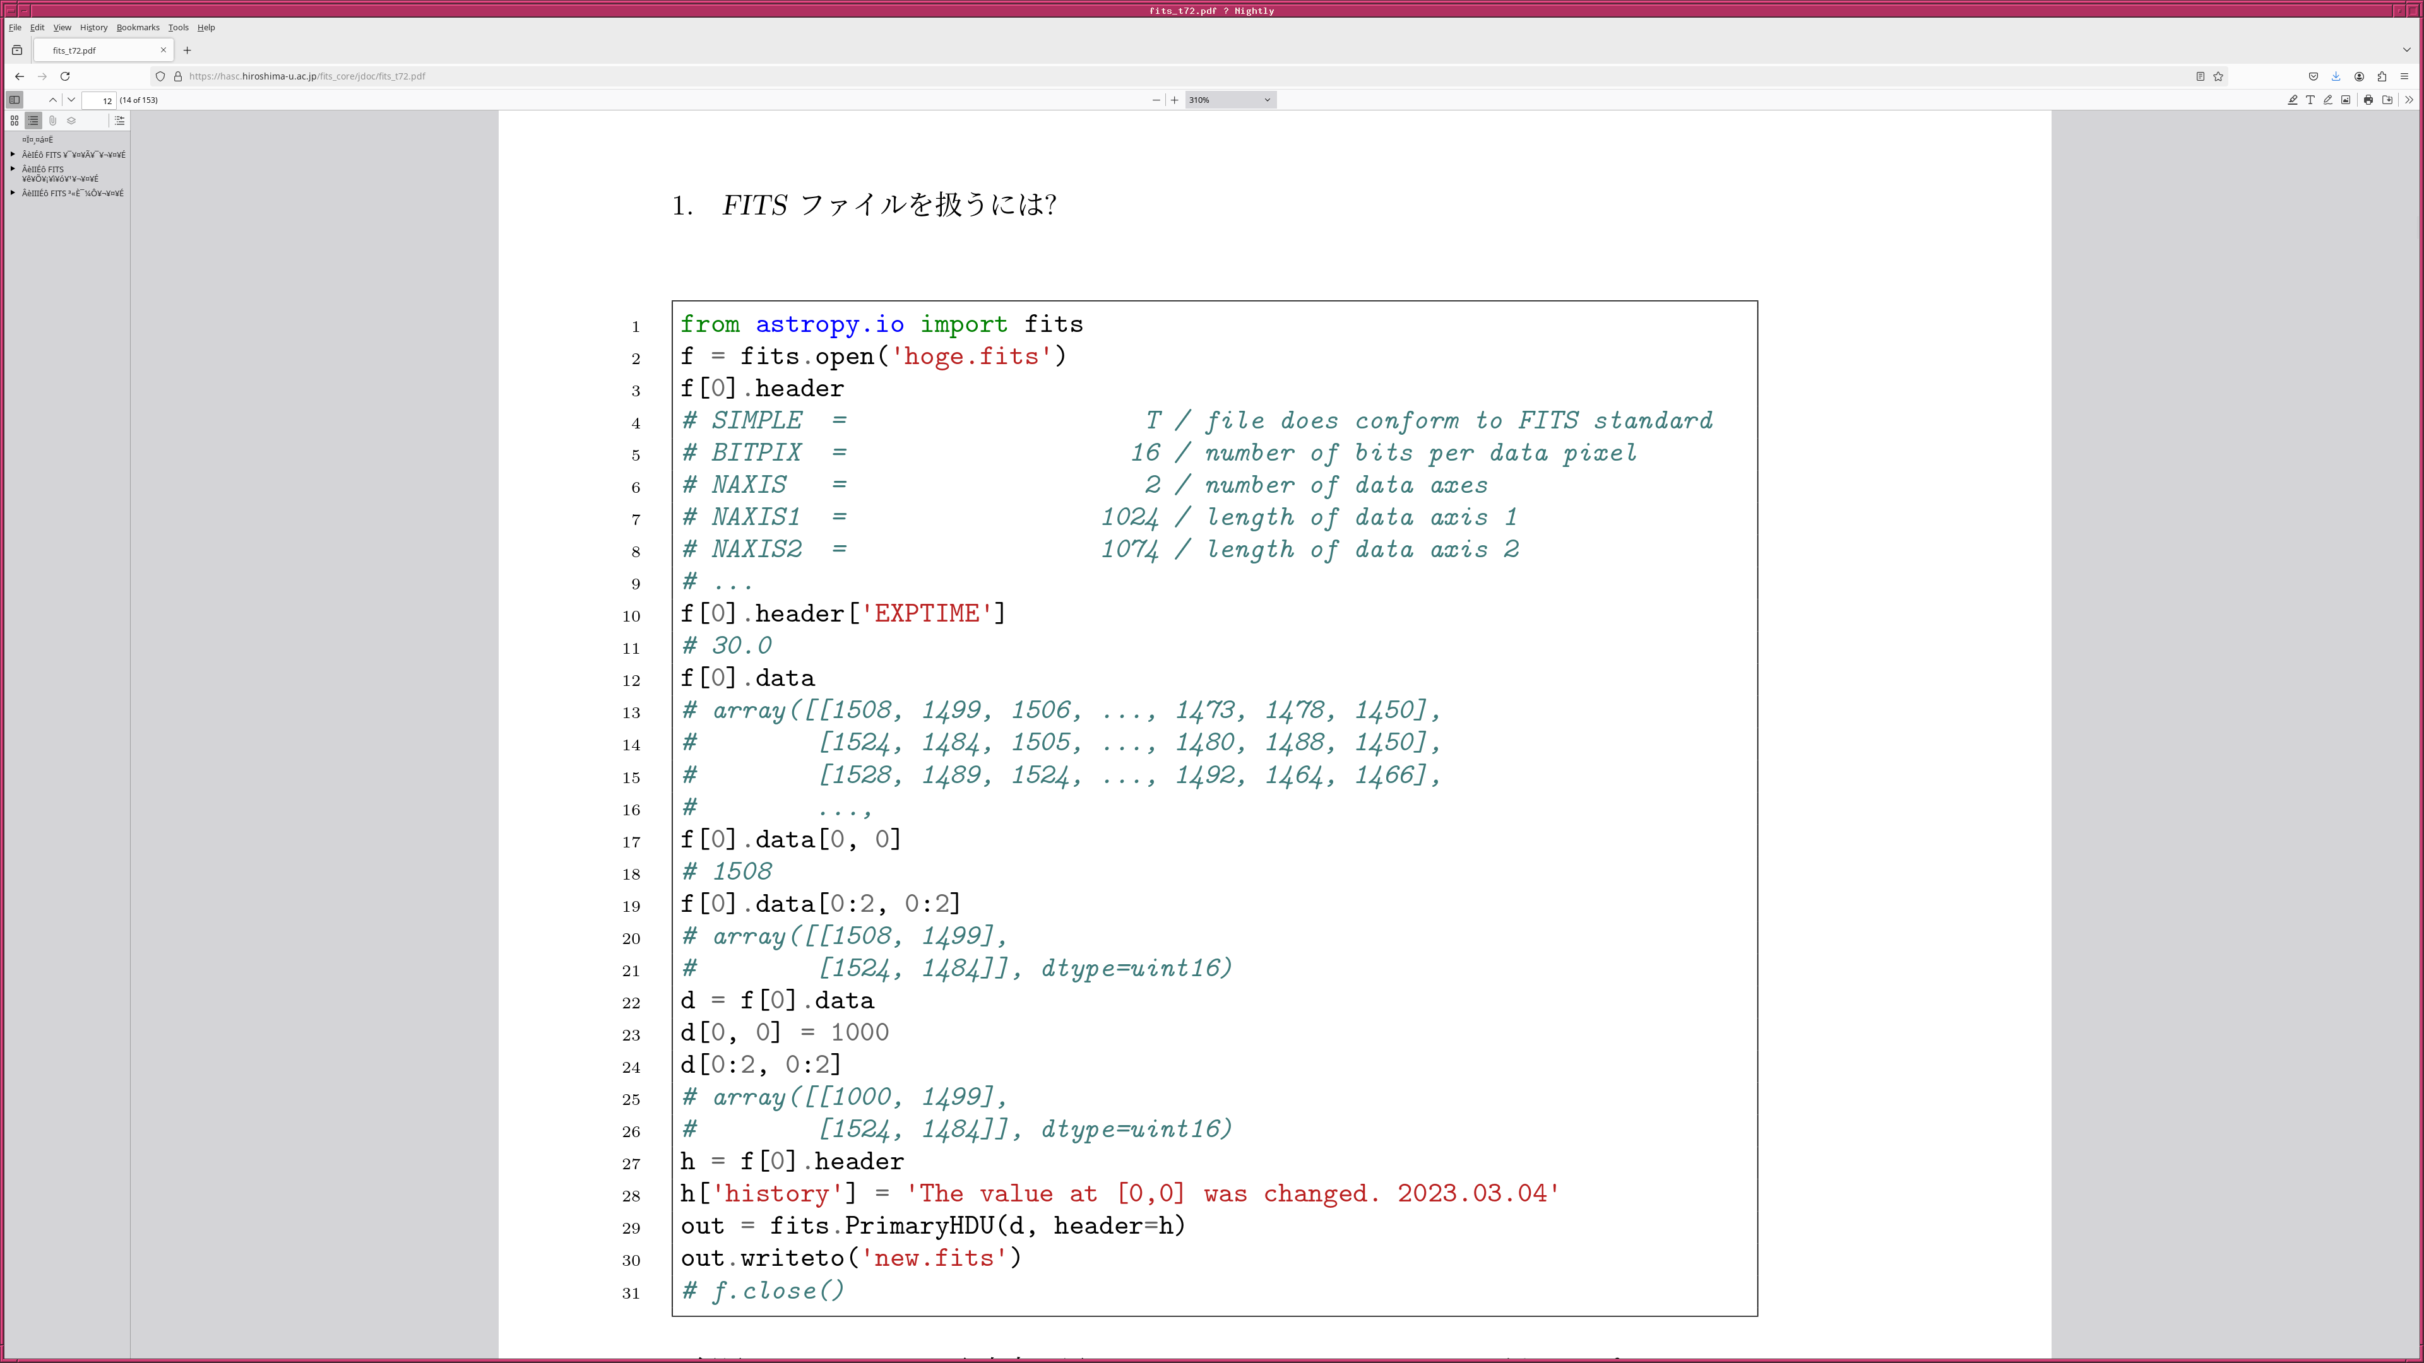Select the PDF highlight tool
Image resolution: width=2424 pixels, height=1363 pixels.
(x=2292, y=100)
